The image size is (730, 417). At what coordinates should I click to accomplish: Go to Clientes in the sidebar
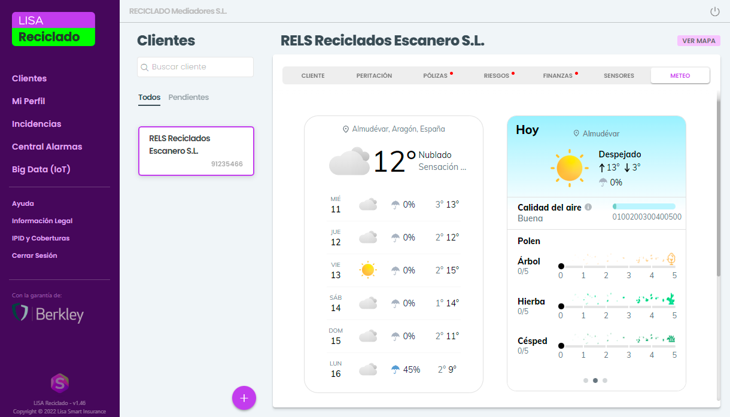[x=29, y=78]
